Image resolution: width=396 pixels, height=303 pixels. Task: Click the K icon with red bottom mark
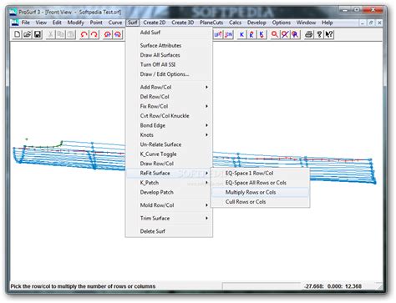click(261, 34)
